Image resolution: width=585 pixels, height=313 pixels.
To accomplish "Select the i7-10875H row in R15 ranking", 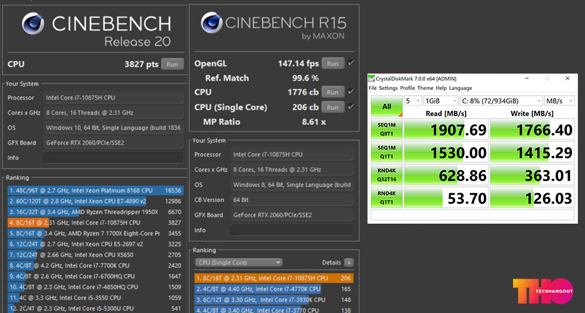I will [x=274, y=278].
